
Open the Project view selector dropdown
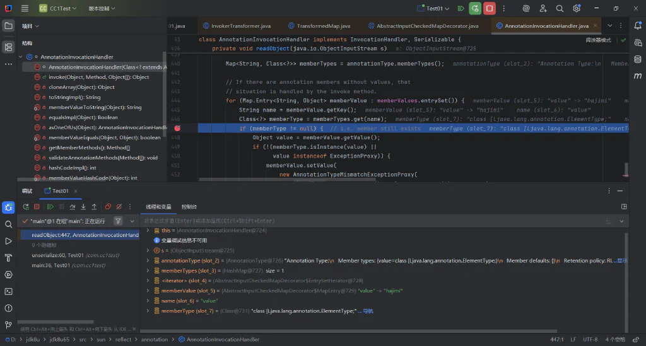[x=30, y=26]
